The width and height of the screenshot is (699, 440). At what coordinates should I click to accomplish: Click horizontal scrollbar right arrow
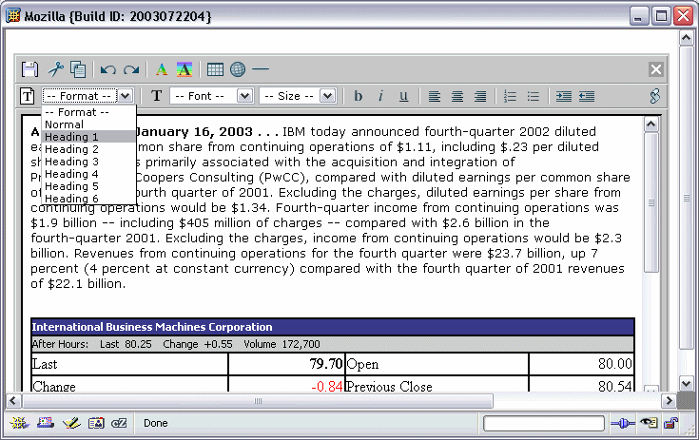(669, 401)
